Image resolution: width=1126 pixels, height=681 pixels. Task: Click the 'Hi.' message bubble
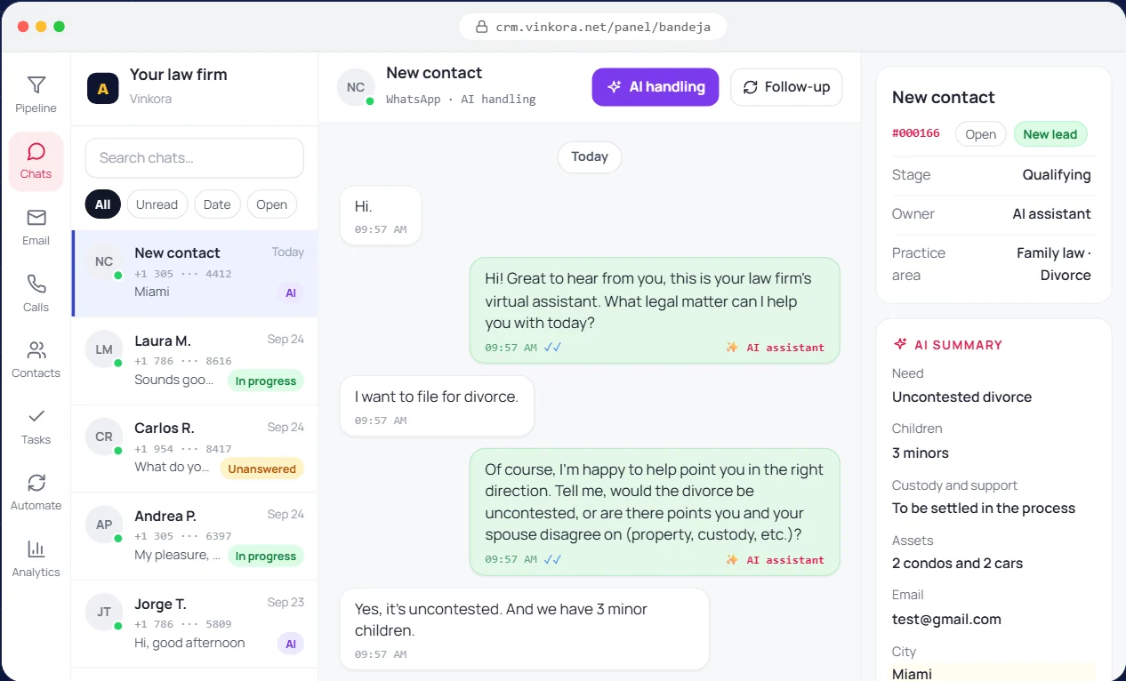pos(381,216)
